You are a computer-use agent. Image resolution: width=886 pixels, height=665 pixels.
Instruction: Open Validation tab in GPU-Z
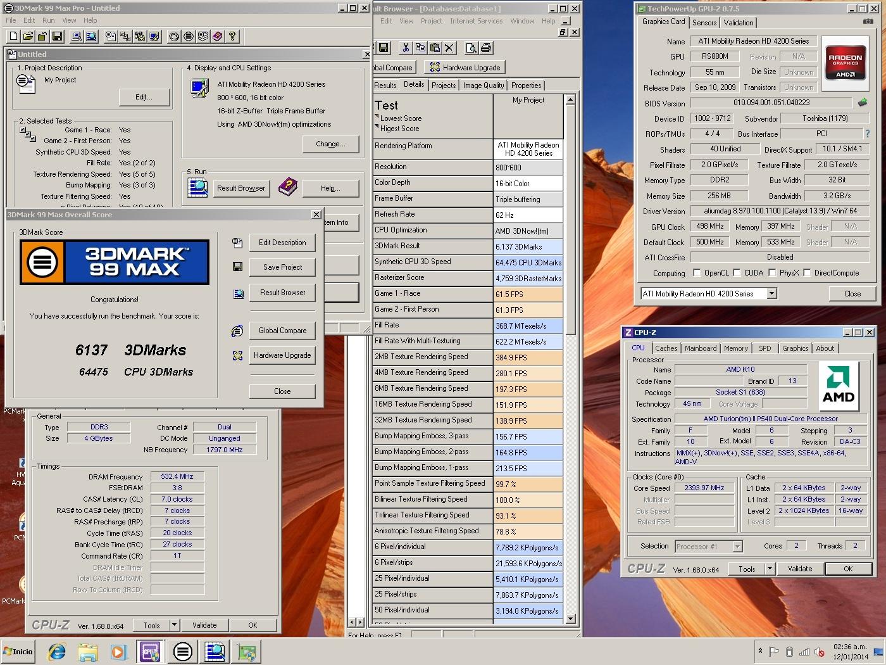[x=739, y=22]
